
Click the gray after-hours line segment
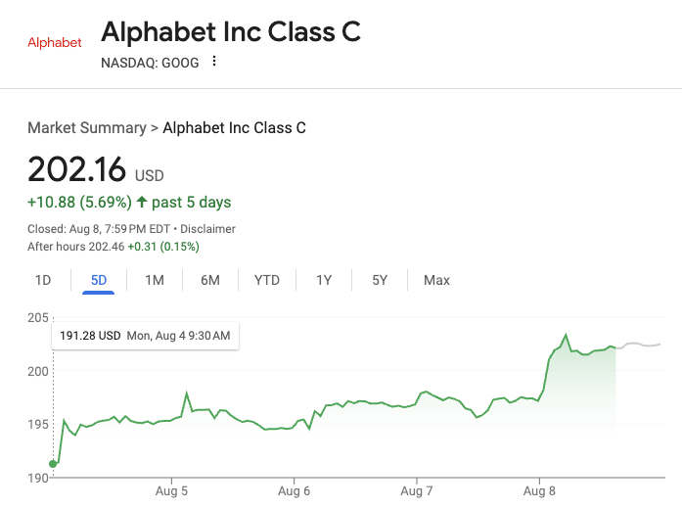click(639, 345)
